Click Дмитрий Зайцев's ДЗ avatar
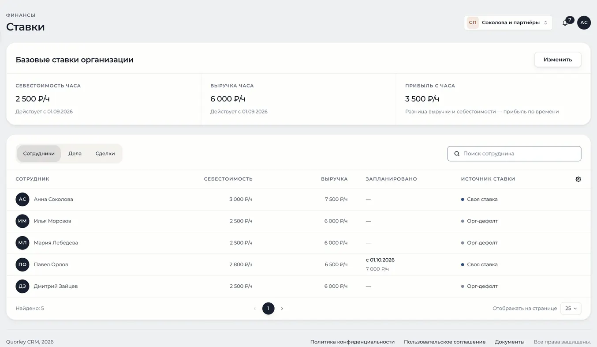Viewport: 597px width, 347px height. click(x=22, y=286)
